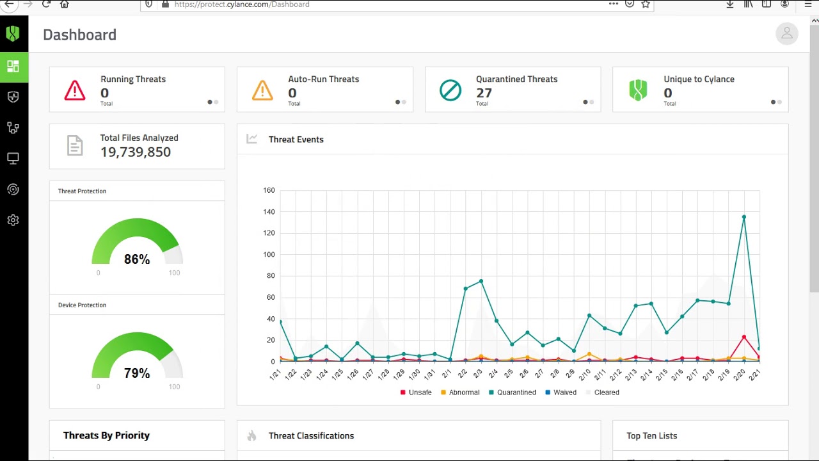Select the light second dot on Auto-Run Threats card
Image resolution: width=819 pixels, height=461 pixels.
[404, 102]
